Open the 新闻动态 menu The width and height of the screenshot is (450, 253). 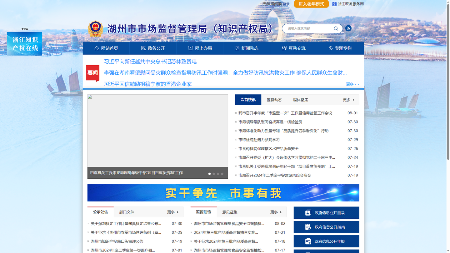247,48
